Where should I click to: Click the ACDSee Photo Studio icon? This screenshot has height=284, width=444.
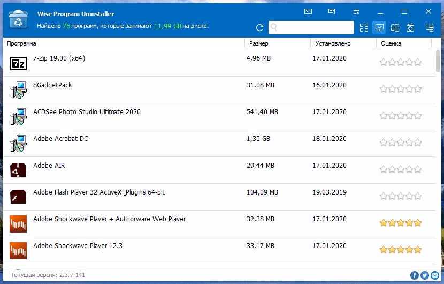pos(18,117)
